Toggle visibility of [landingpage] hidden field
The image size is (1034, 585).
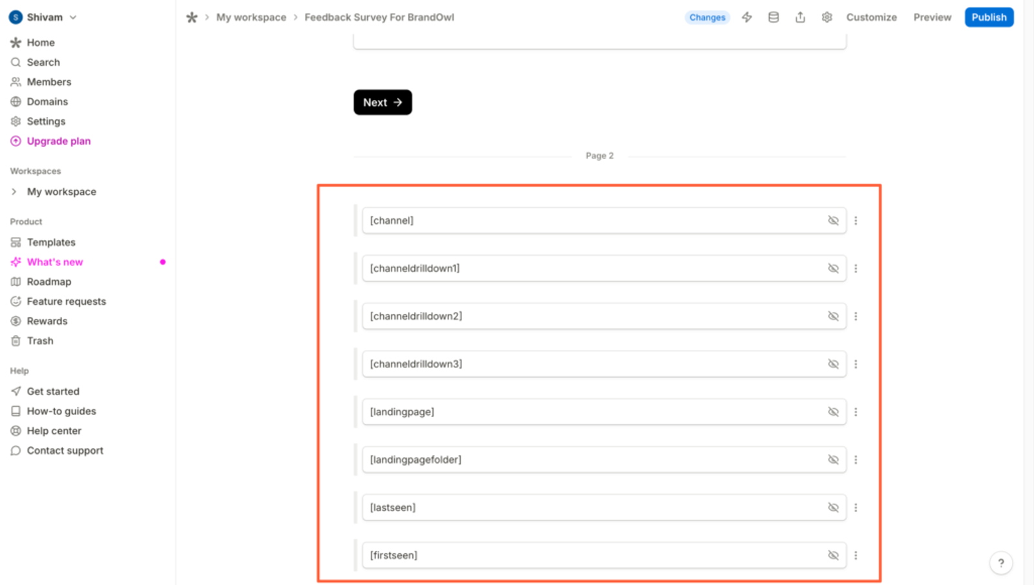click(834, 412)
